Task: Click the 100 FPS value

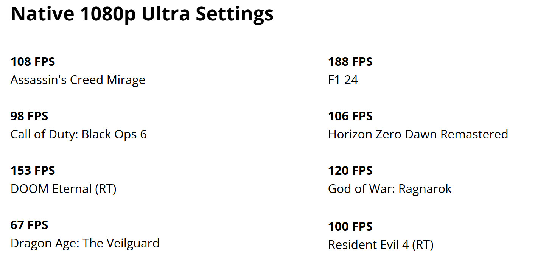Action: pos(350,227)
